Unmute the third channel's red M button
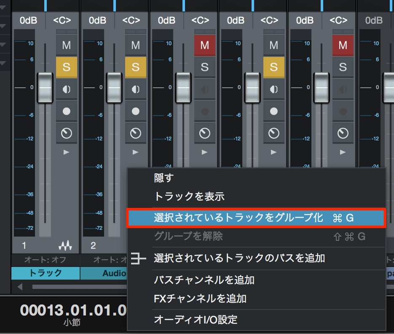This screenshot has height=334, width=394. tap(204, 45)
